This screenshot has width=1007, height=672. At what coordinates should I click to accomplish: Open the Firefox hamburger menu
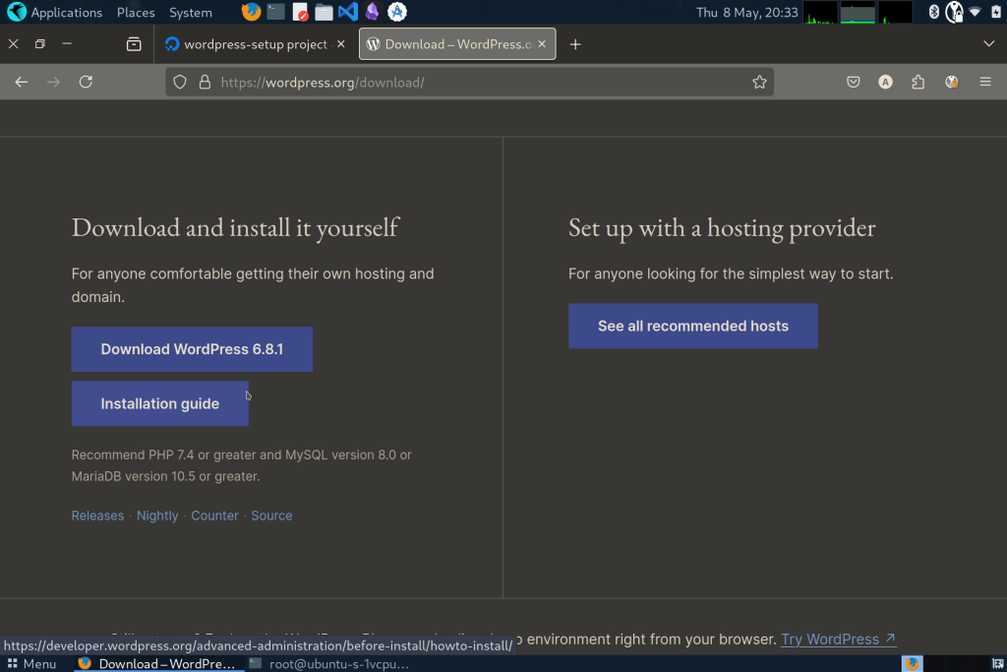(x=985, y=83)
